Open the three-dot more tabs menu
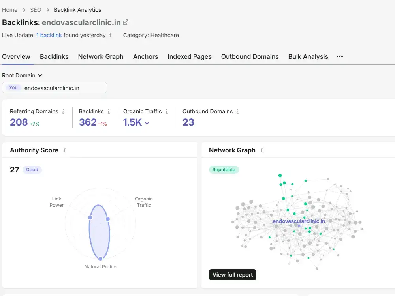395x296 pixels. [340, 56]
